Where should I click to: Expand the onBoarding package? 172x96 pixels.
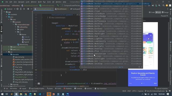click(x=16, y=27)
